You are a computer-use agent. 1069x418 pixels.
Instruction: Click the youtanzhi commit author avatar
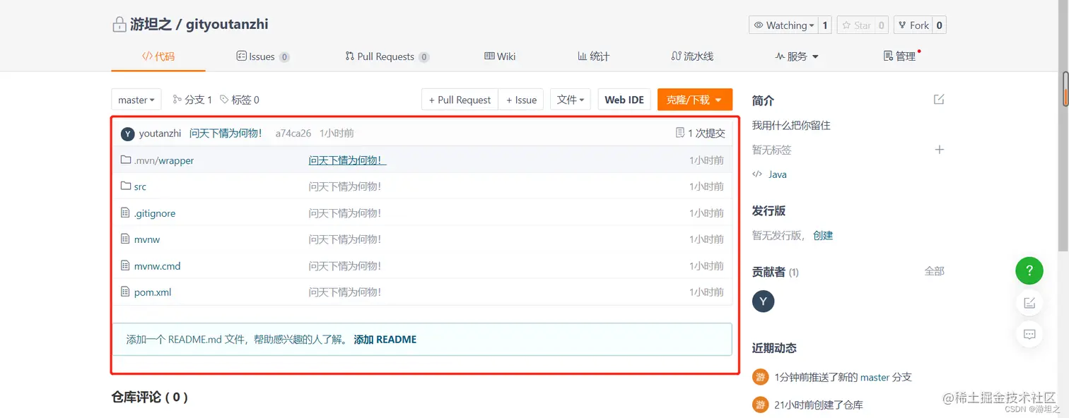[127, 133]
